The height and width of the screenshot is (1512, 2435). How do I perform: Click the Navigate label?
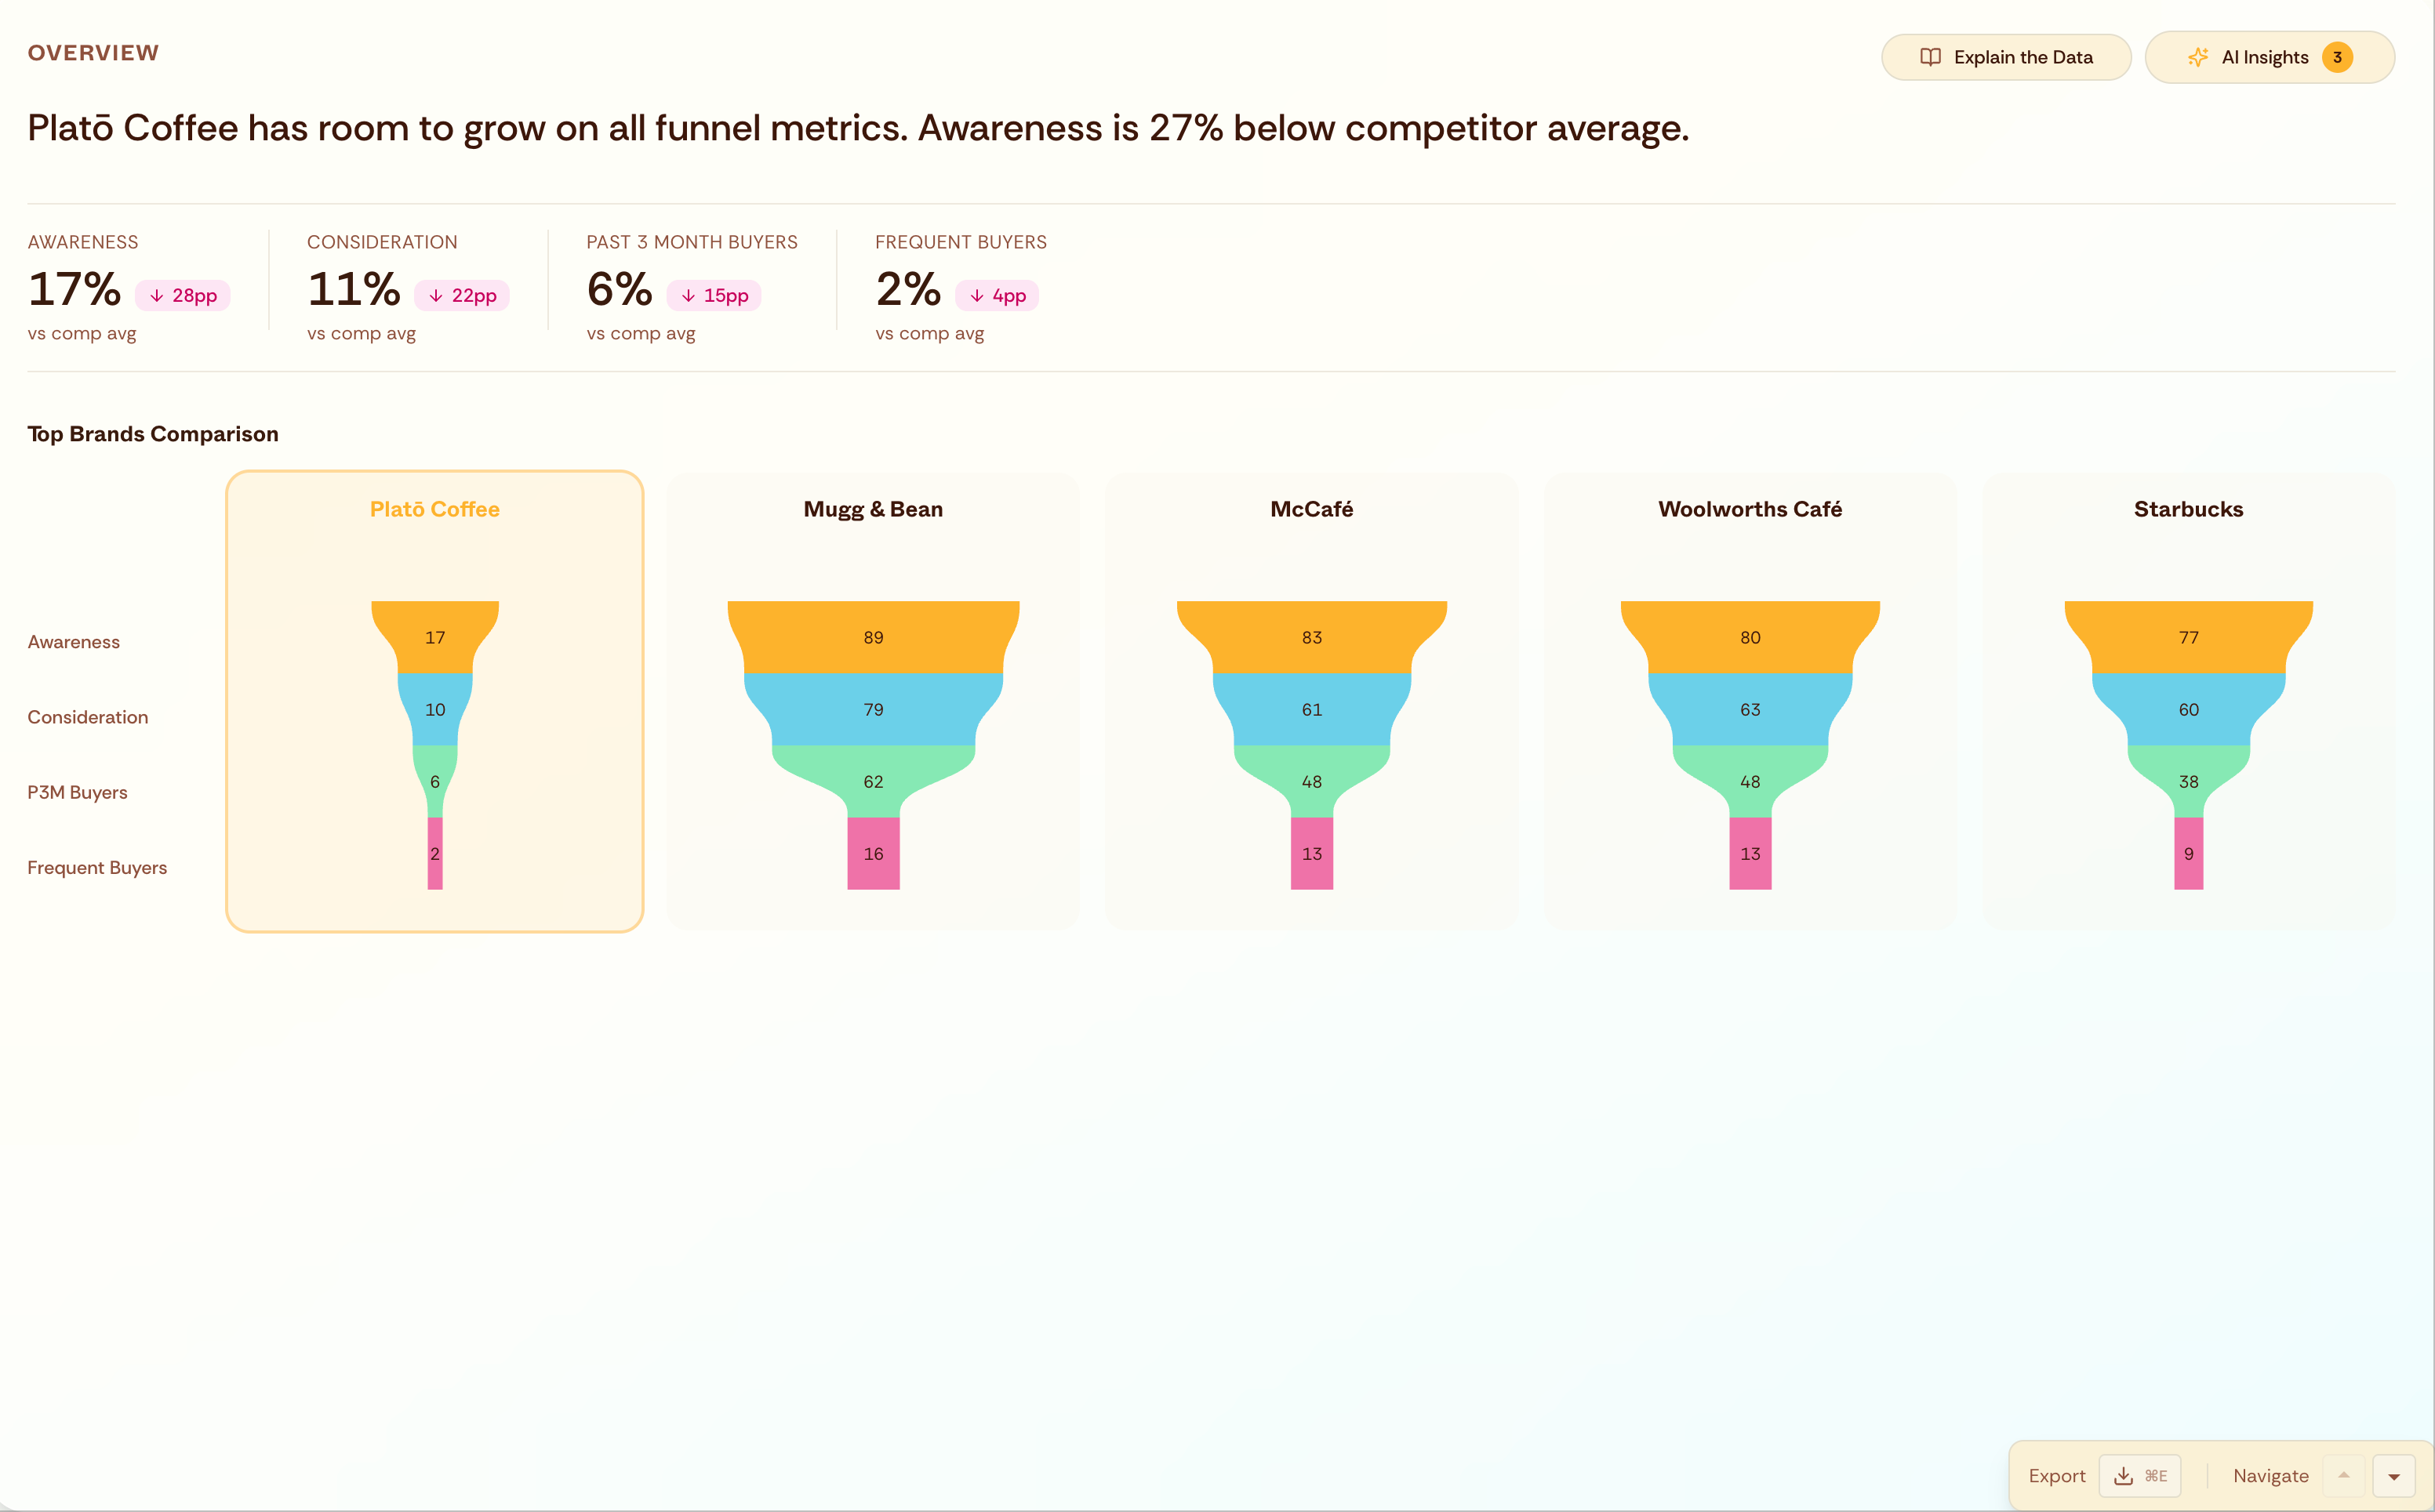coord(2271,1475)
